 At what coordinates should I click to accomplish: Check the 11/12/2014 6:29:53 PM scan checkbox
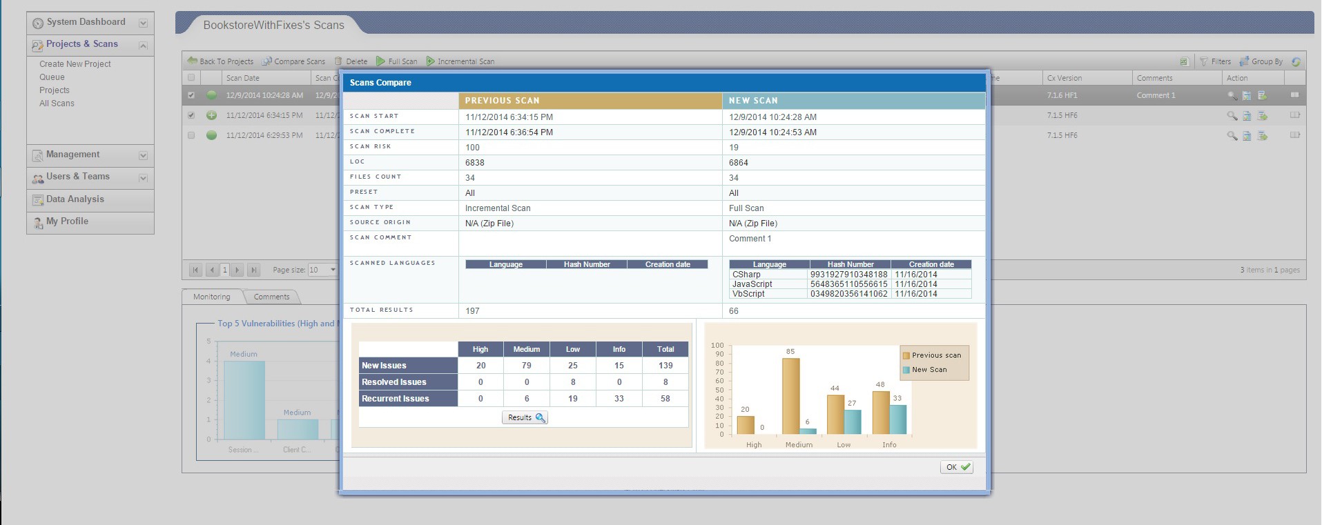tap(191, 135)
